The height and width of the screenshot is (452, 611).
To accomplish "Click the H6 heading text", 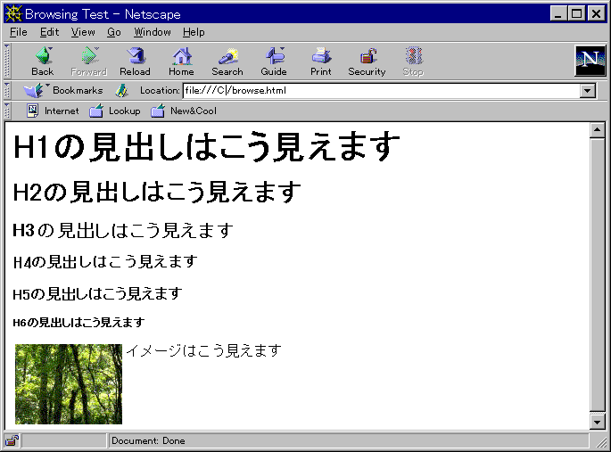I will tap(78, 323).
